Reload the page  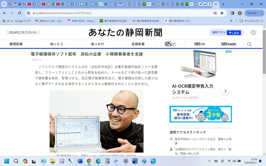coord(19,13)
